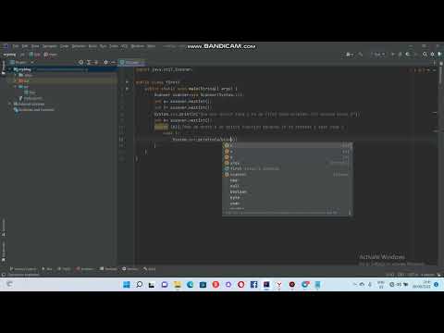Viewport: 444px width, 333px height.
Task: Click the completion popup vertical scrollbar
Action: pyautogui.click(x=350, y=179)
